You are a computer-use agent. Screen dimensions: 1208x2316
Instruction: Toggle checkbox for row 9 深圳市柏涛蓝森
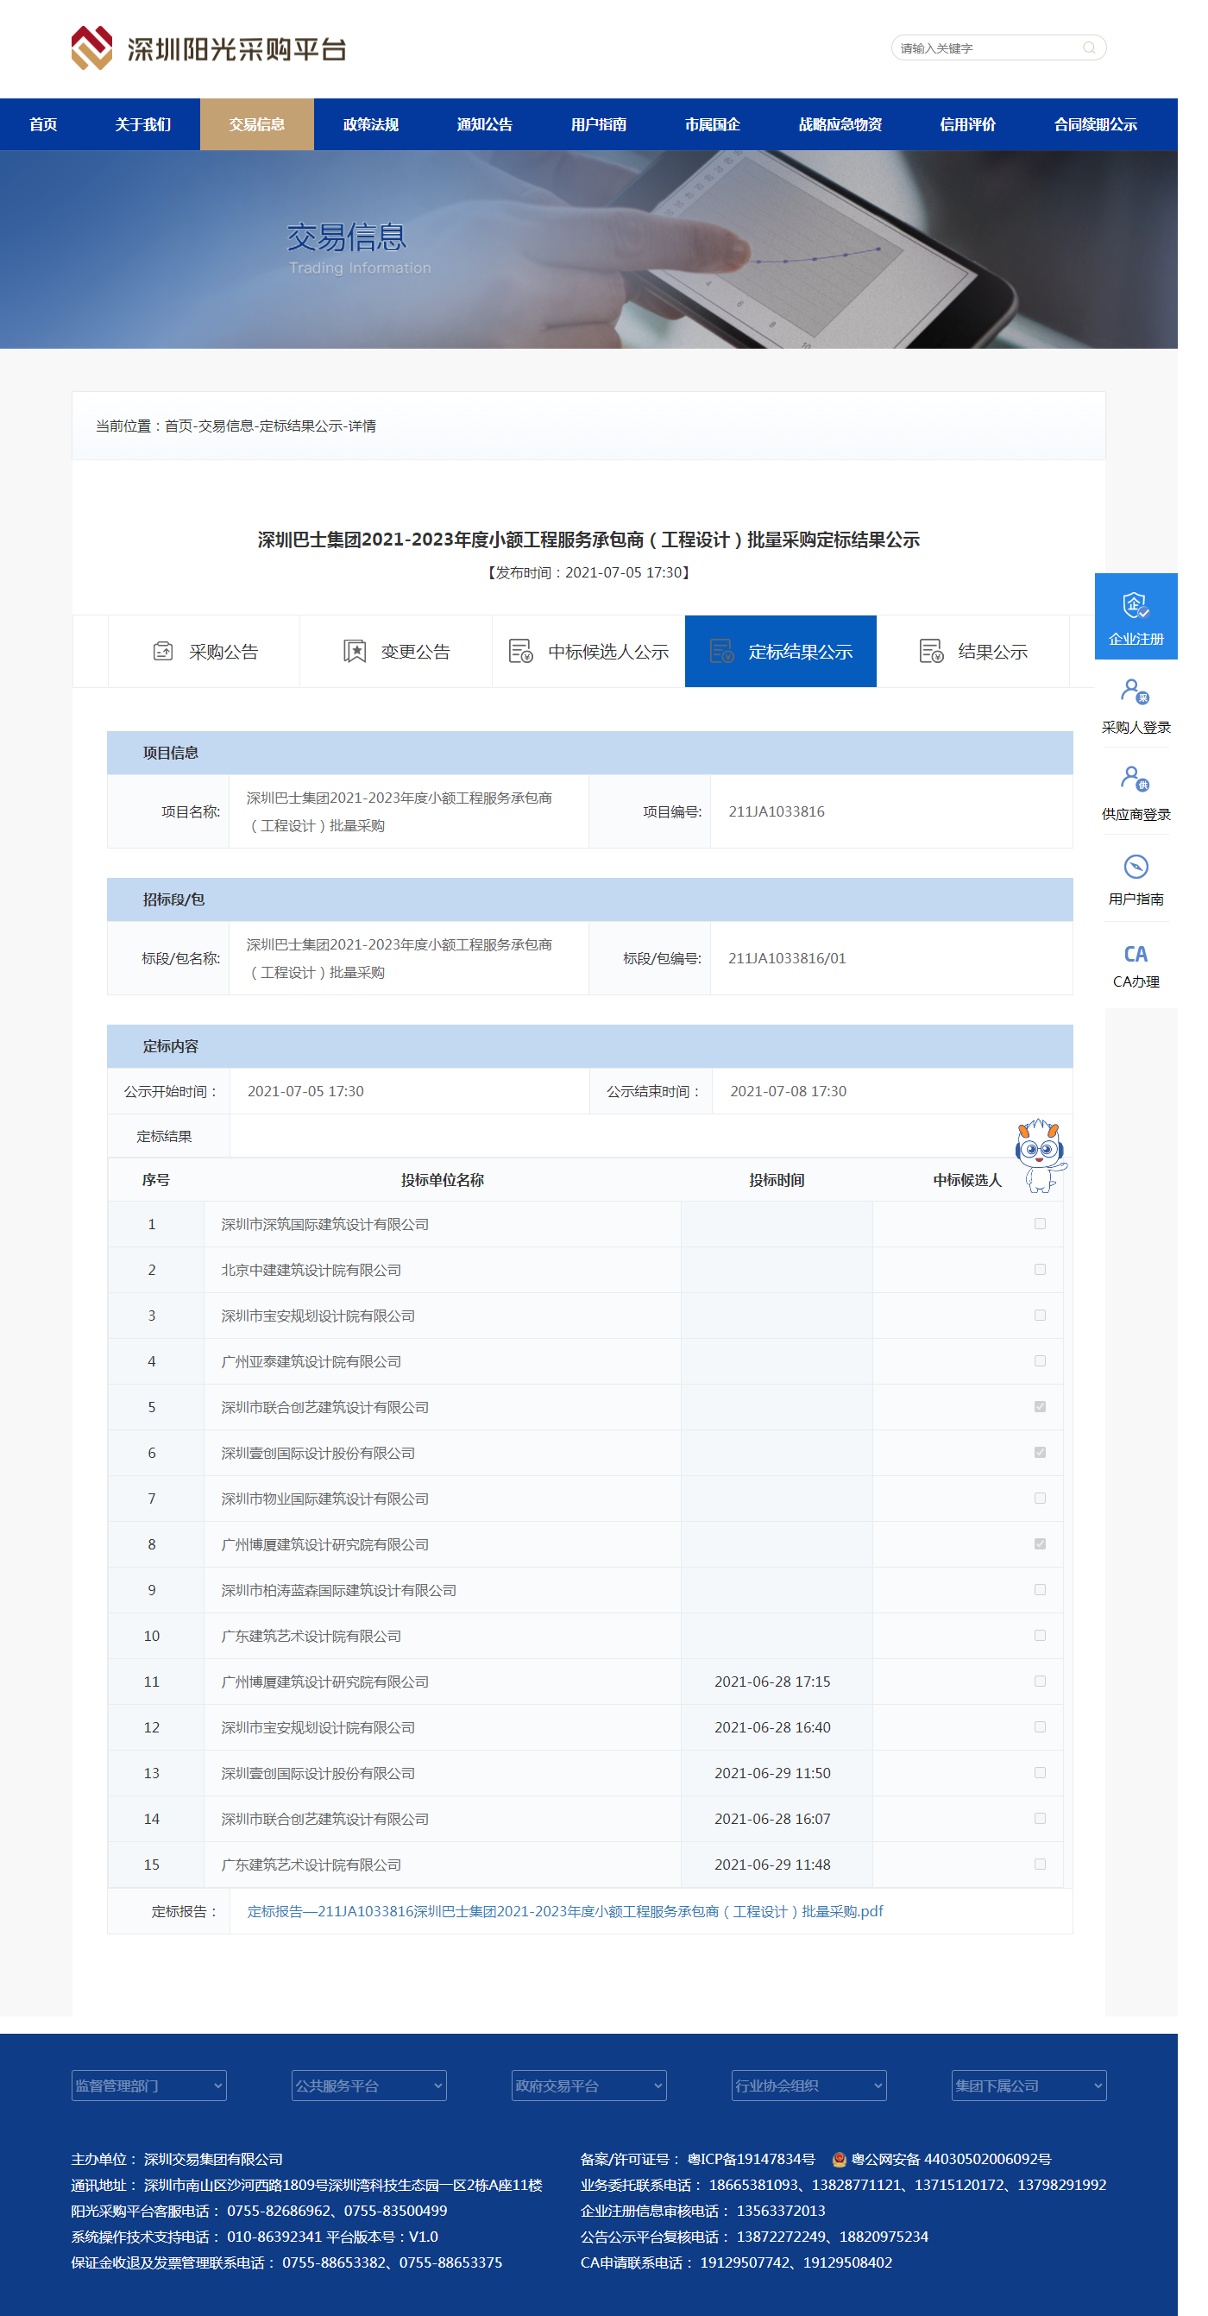1040,1589
